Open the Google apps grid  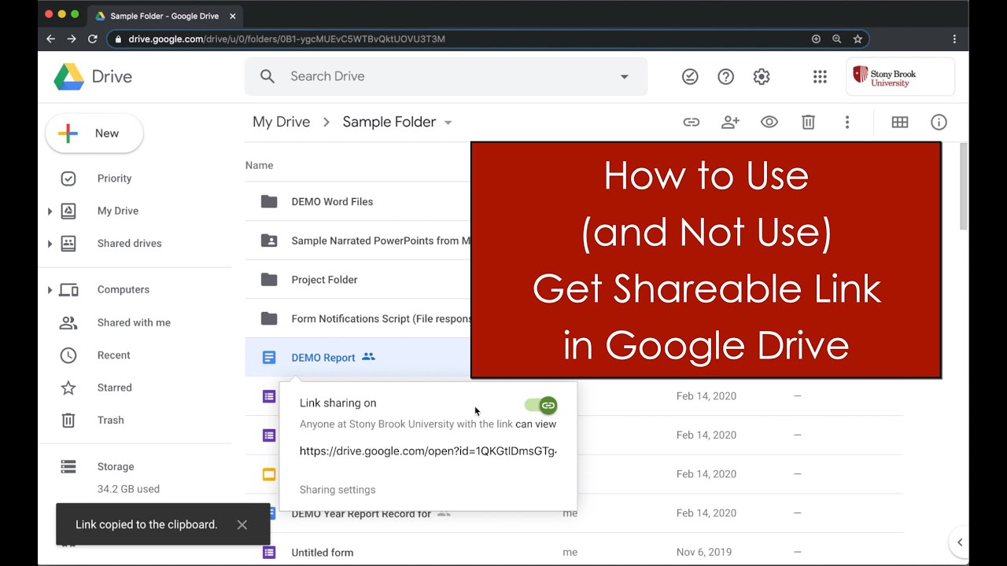[820, 76]
